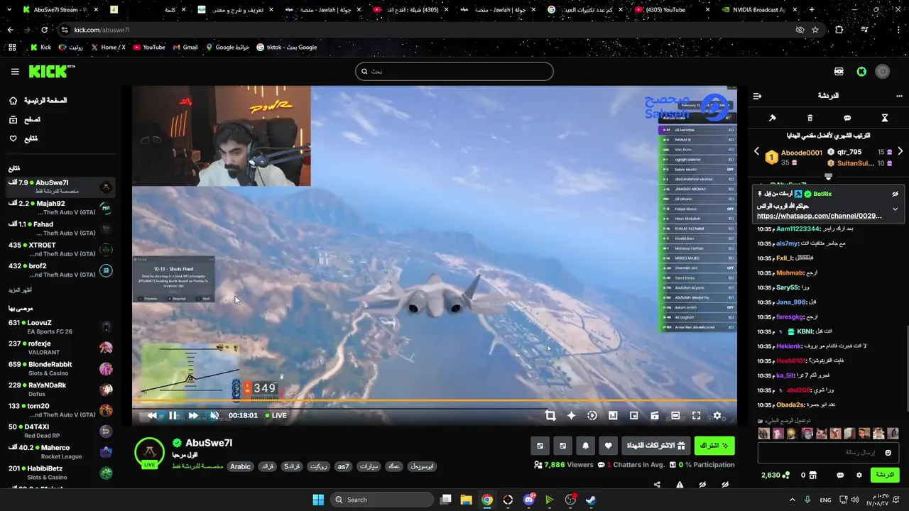Open the channel shop icon
This screenshot has height=511, width=909.
[813, 475]
